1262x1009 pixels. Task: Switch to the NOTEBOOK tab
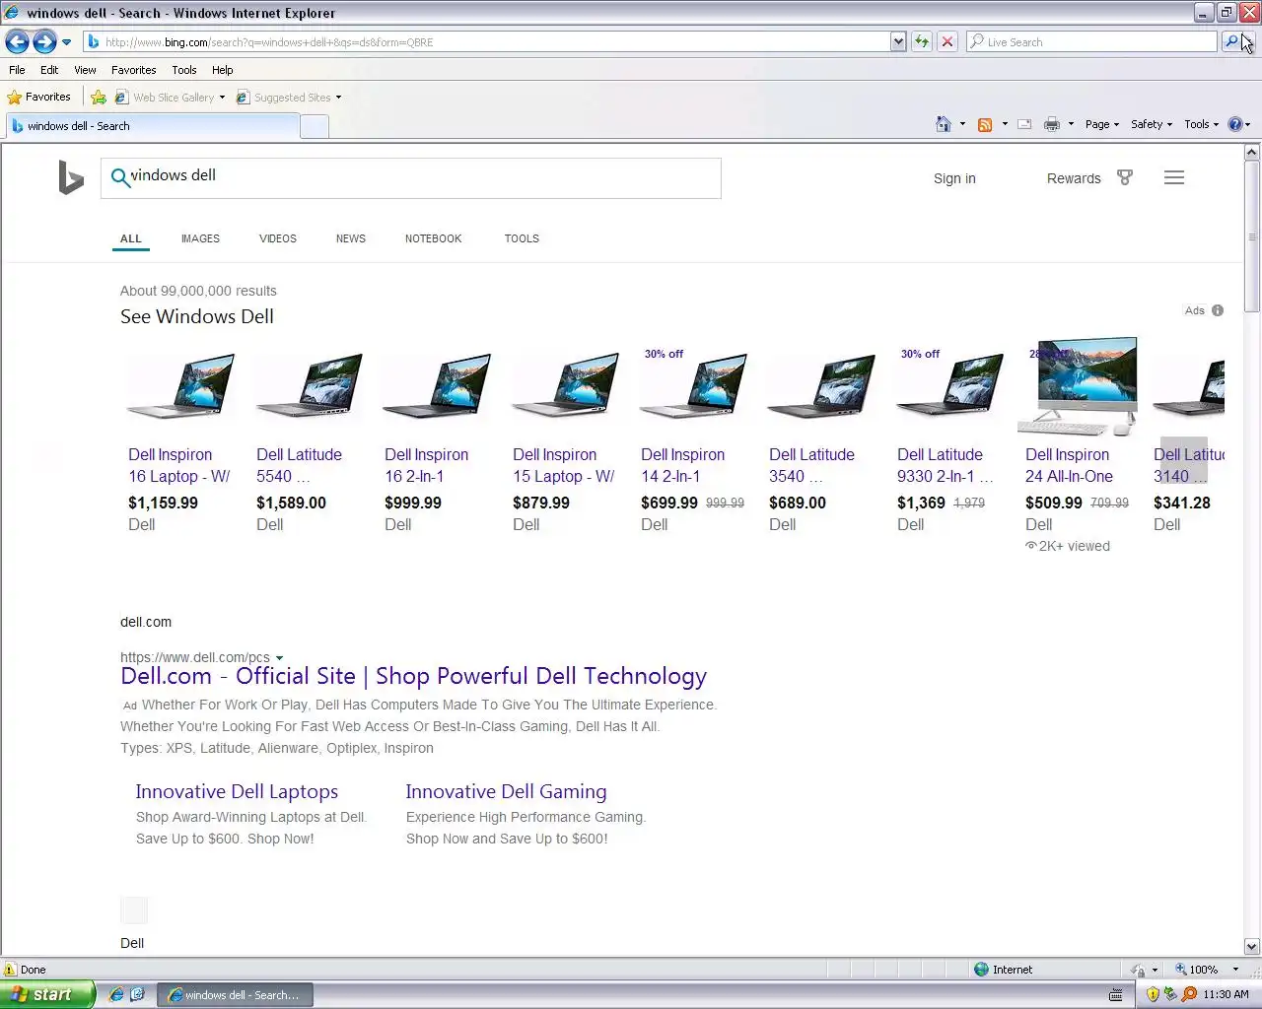pos(433,238)
